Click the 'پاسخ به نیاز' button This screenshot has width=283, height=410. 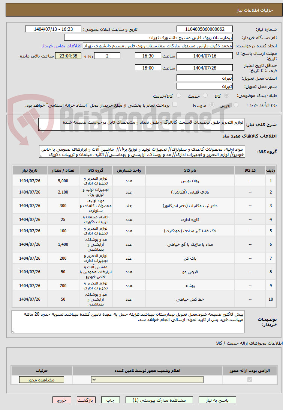tap(217, 400)
